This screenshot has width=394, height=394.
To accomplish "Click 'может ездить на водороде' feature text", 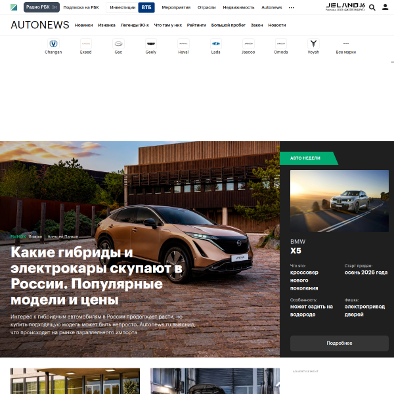I will [x=311, y=311].
